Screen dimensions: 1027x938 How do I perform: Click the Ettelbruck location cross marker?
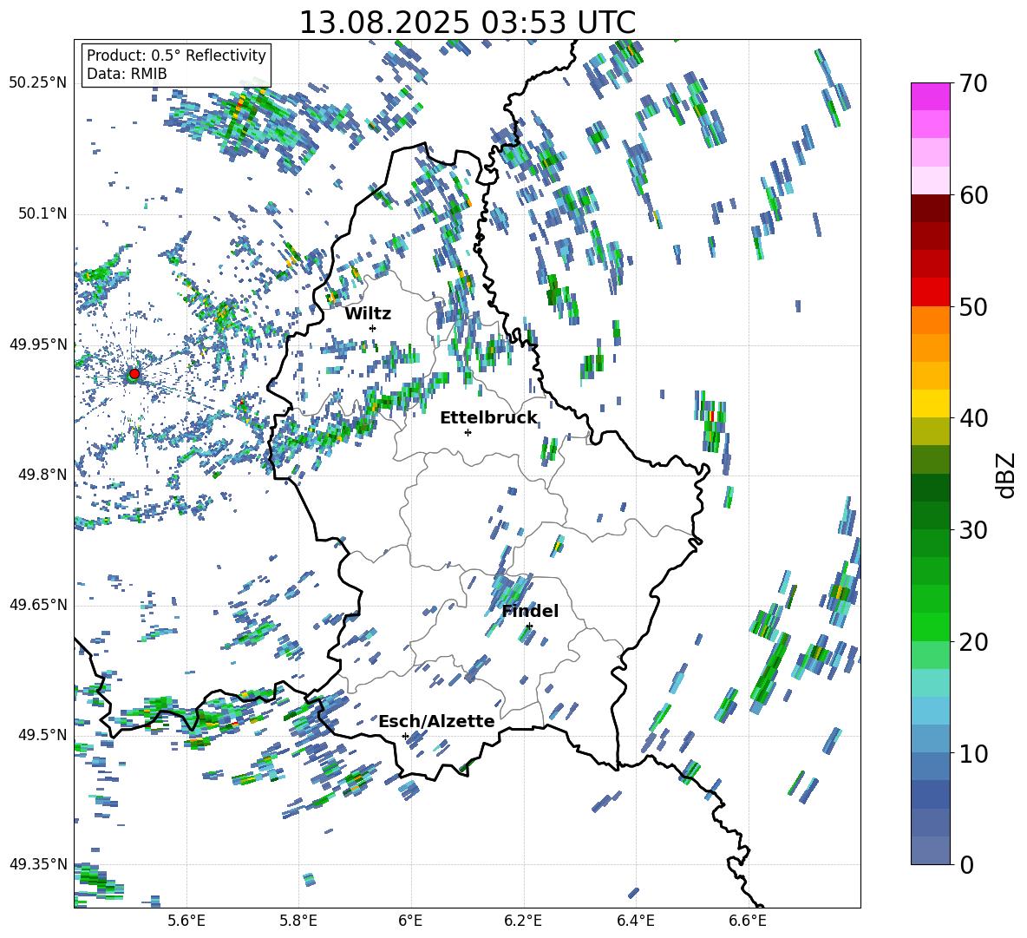tap(468, 432)
